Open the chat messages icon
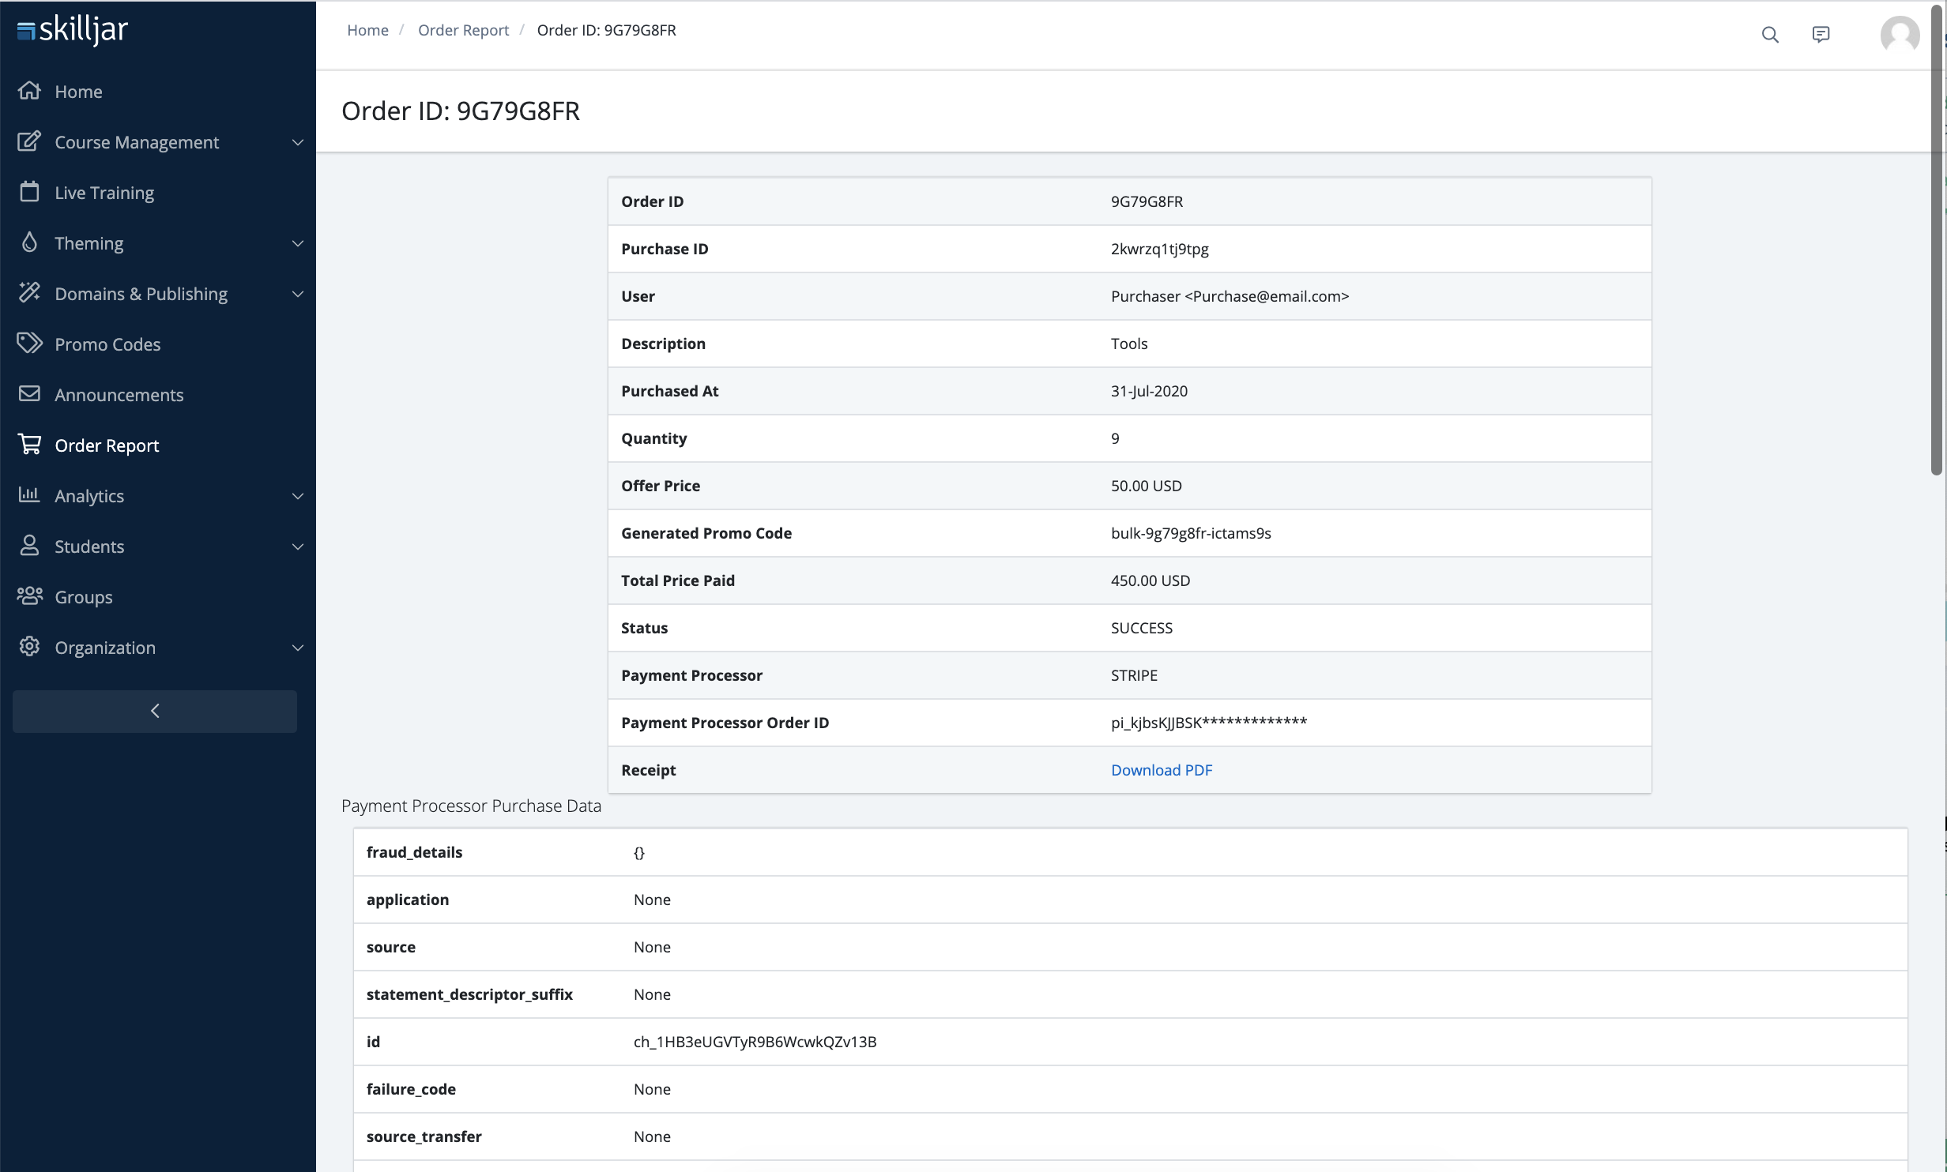 1821,35
